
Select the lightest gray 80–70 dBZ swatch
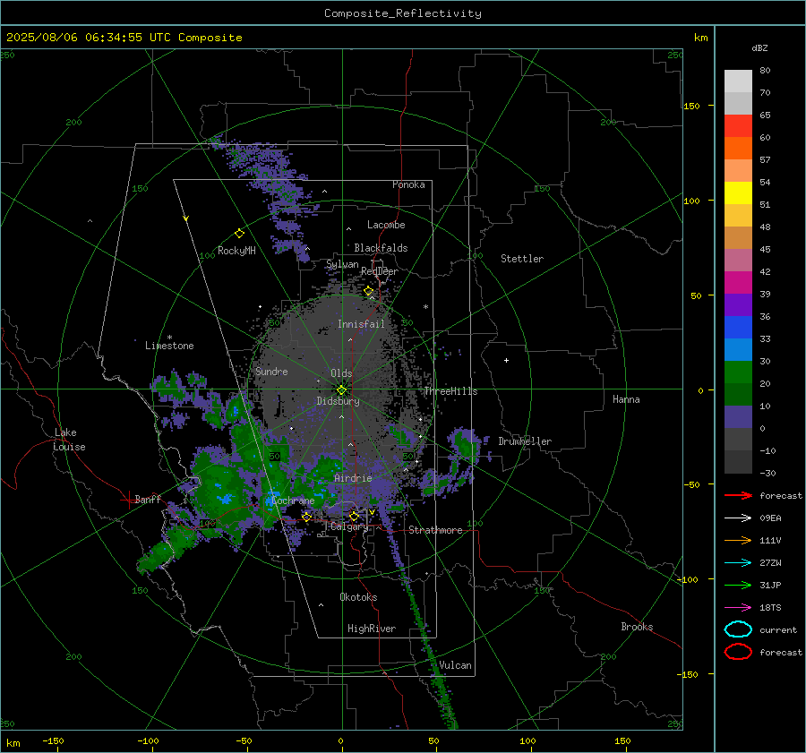click(x=738, y=81)
